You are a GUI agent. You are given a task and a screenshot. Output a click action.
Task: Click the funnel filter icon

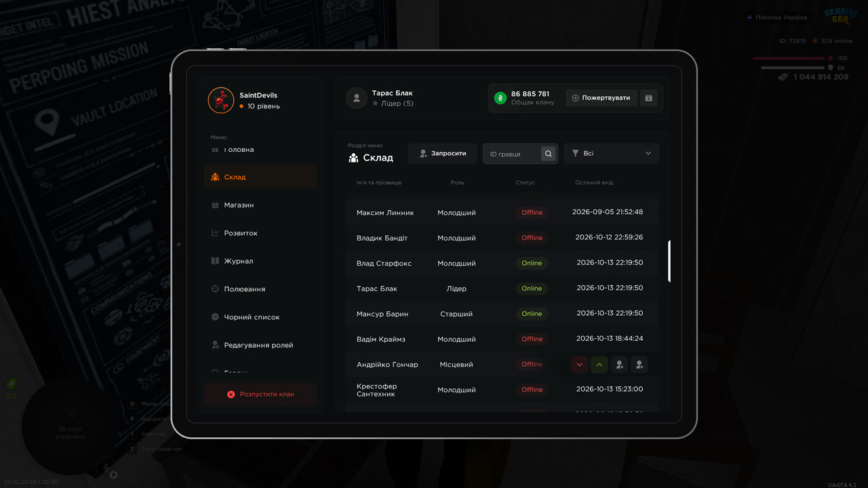(575, 153)
